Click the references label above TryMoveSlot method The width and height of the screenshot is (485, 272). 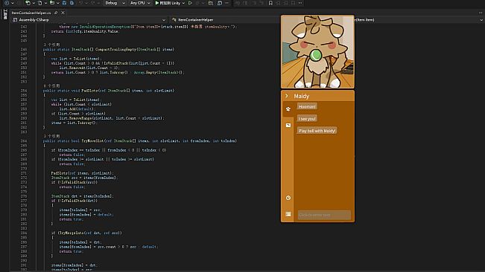coord(51,136)
